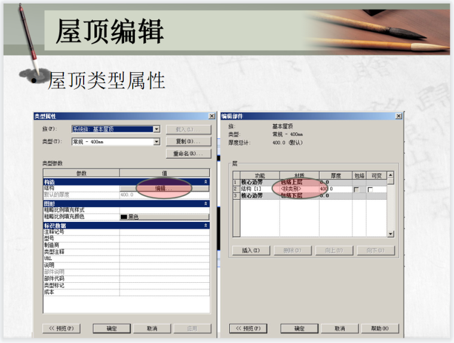454x343 pixels.
Task: Close the 编辑部件 dialog window
Action: click(x=398, y=116)
